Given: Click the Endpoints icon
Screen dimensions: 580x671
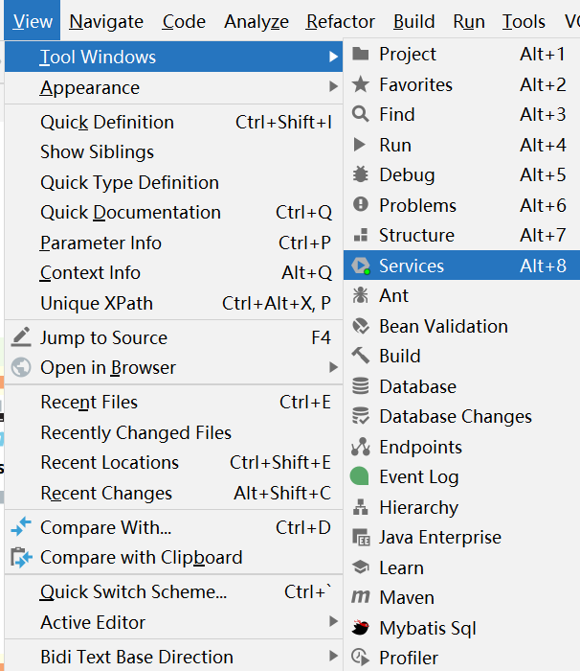Looking at the screenshot, I should tap(361, 447).
